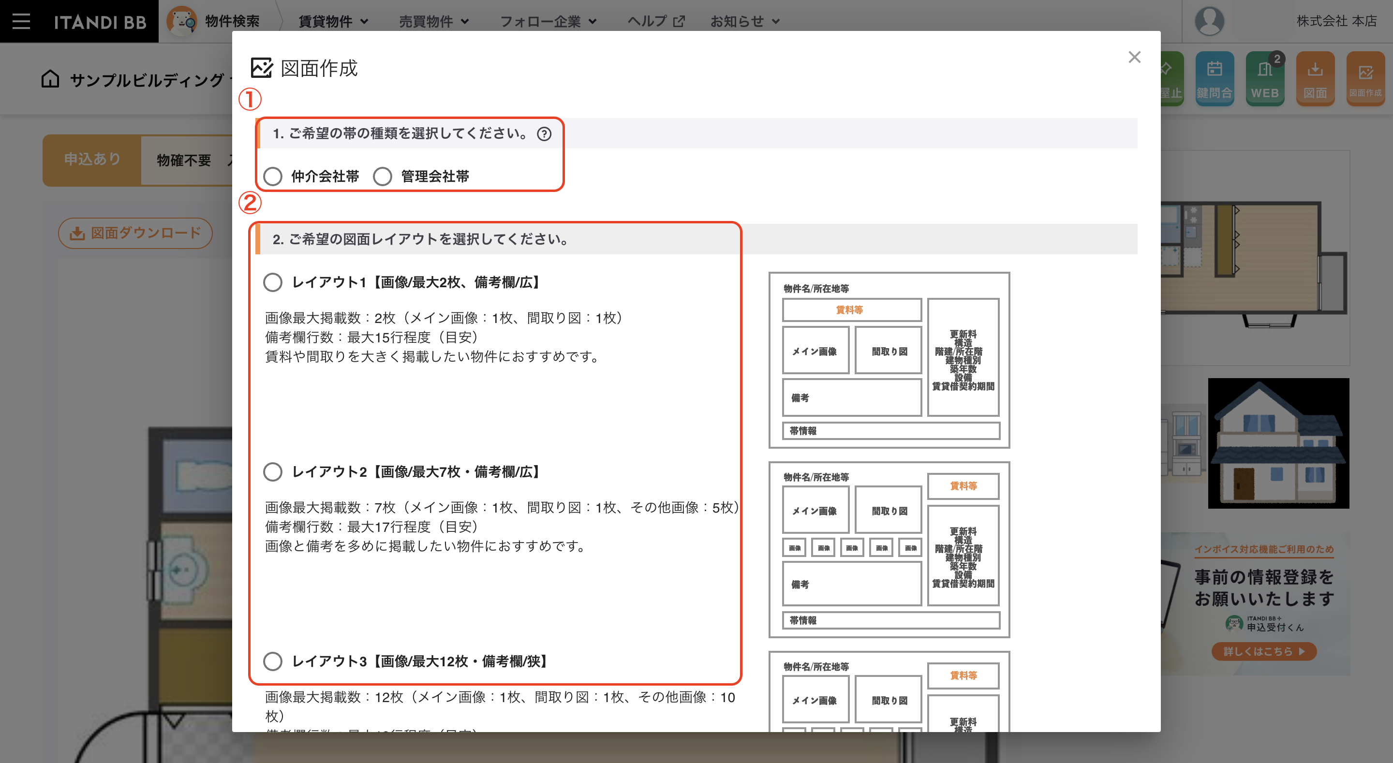The image size is (1393, 763).
Task: Click section heading 1. ご希望の帯の種類
Action: click(x=400, y=133)
